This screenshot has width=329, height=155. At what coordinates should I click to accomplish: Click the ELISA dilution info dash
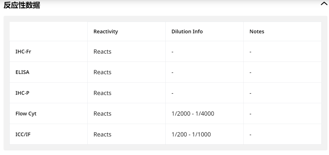(172, 72)
